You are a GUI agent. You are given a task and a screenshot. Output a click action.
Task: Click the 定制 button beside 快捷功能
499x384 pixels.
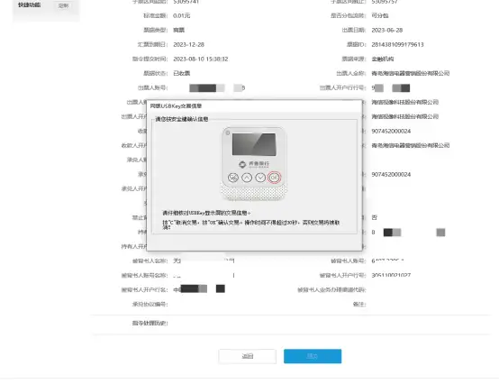click(63, 5)
